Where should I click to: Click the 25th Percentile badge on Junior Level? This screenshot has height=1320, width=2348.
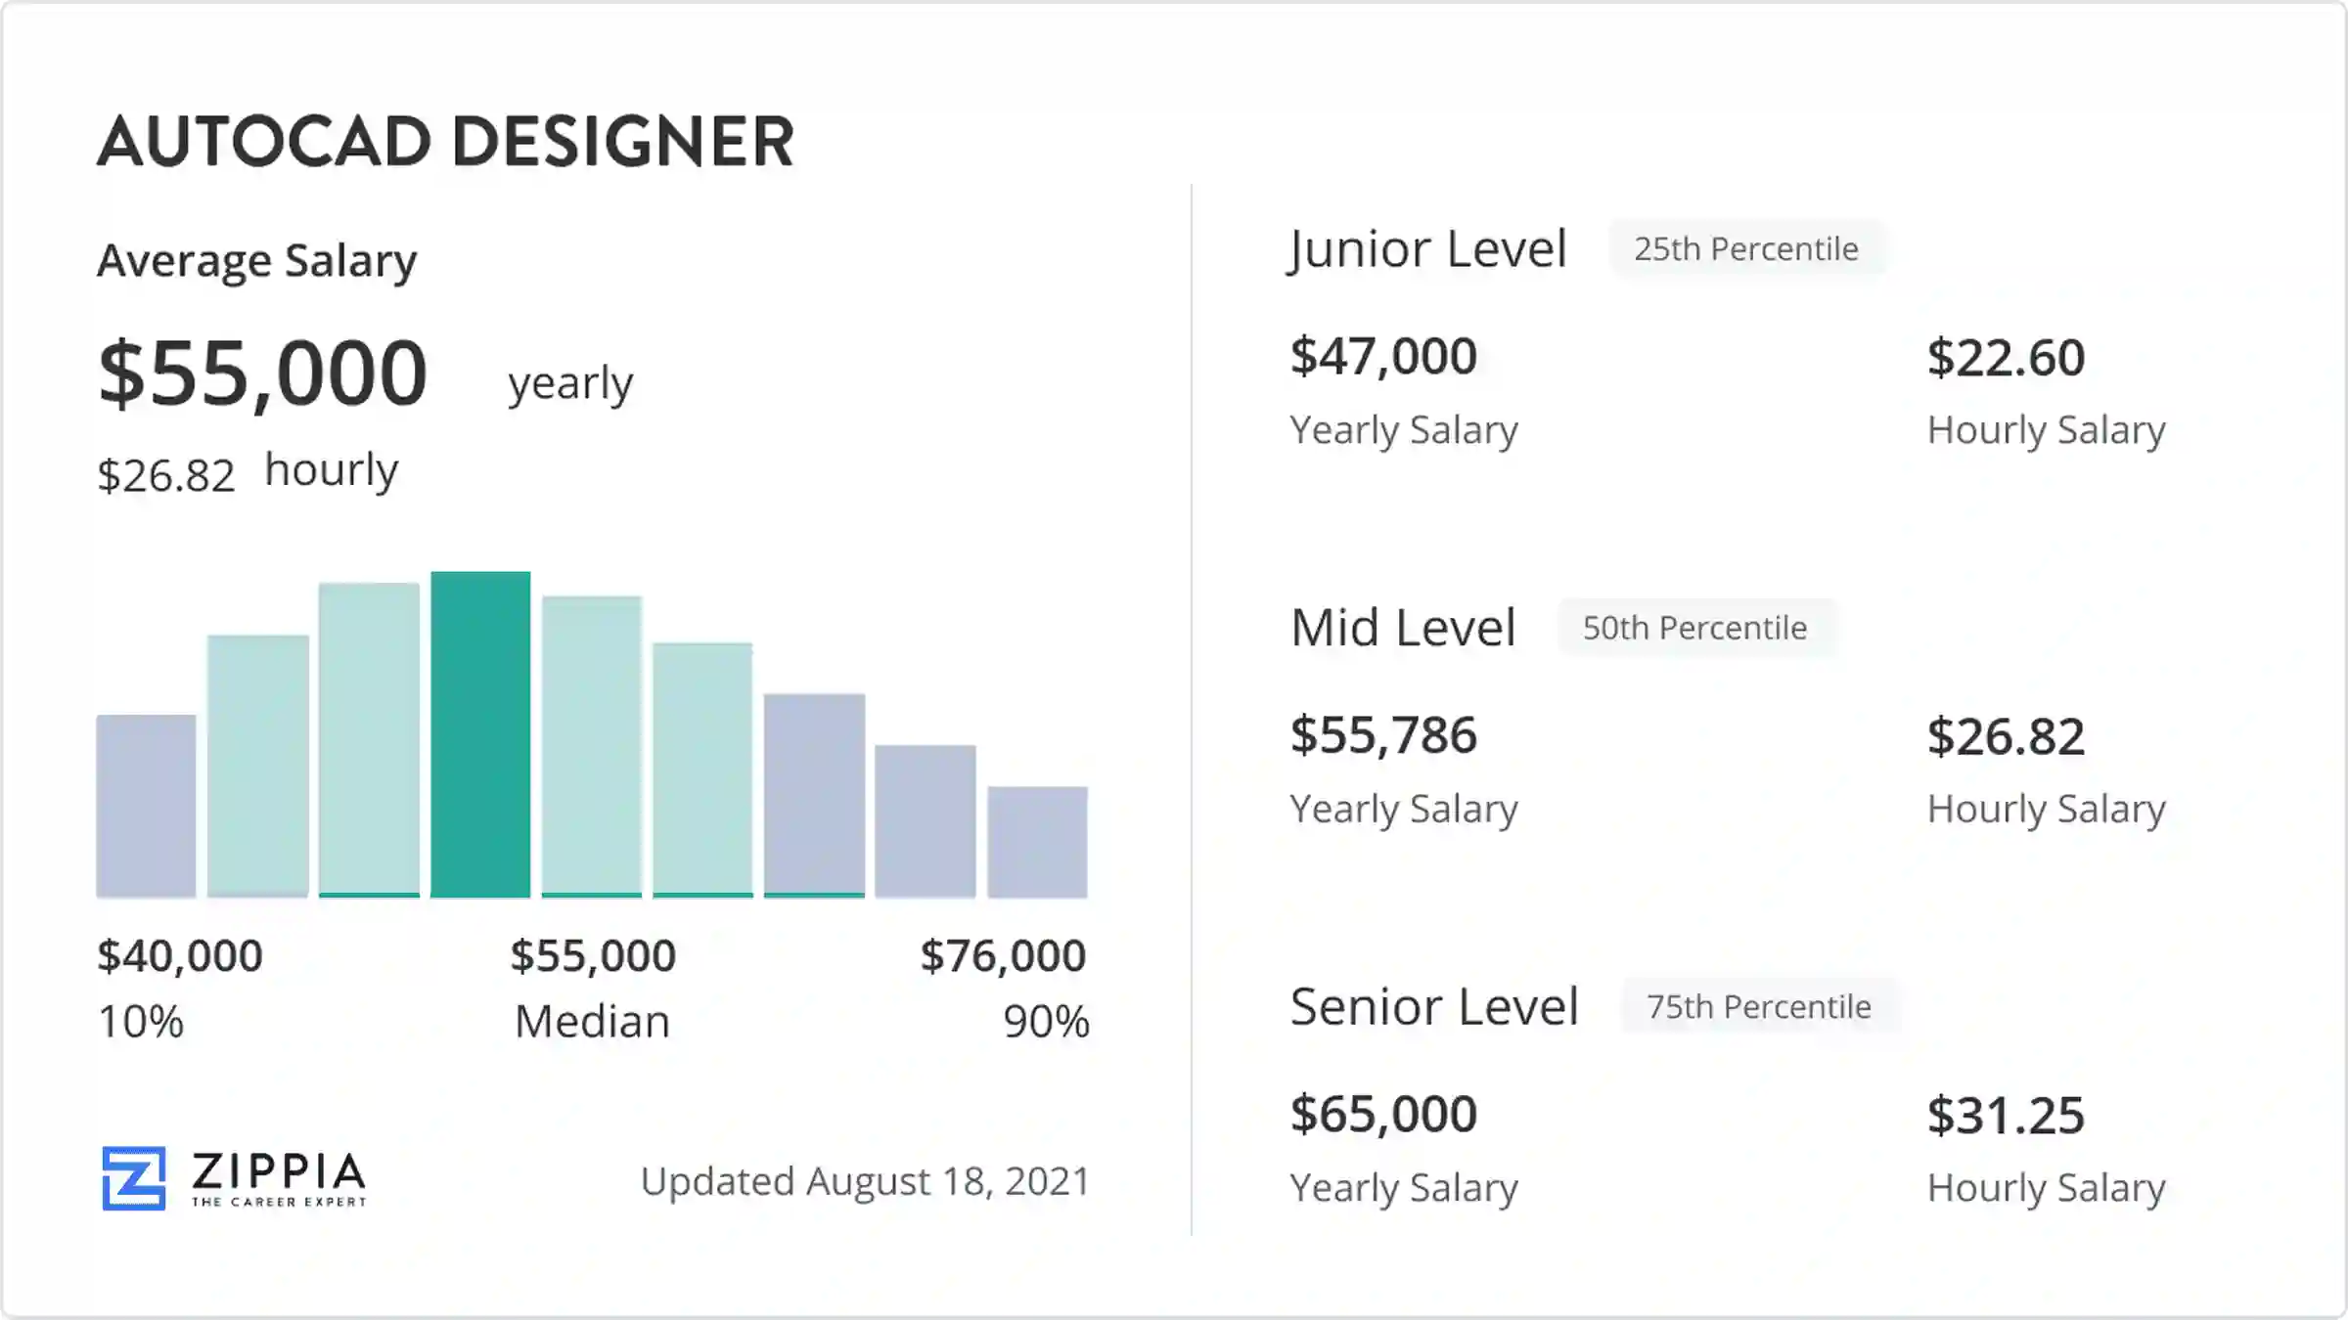coord(1746,248)
